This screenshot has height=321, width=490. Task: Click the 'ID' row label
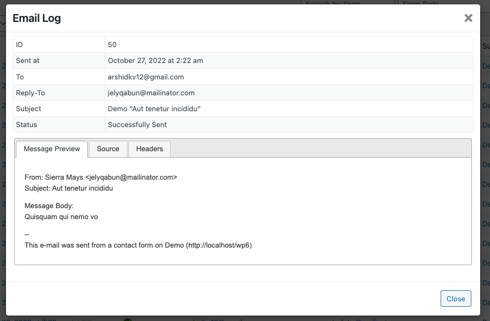[x=19, y=44]
